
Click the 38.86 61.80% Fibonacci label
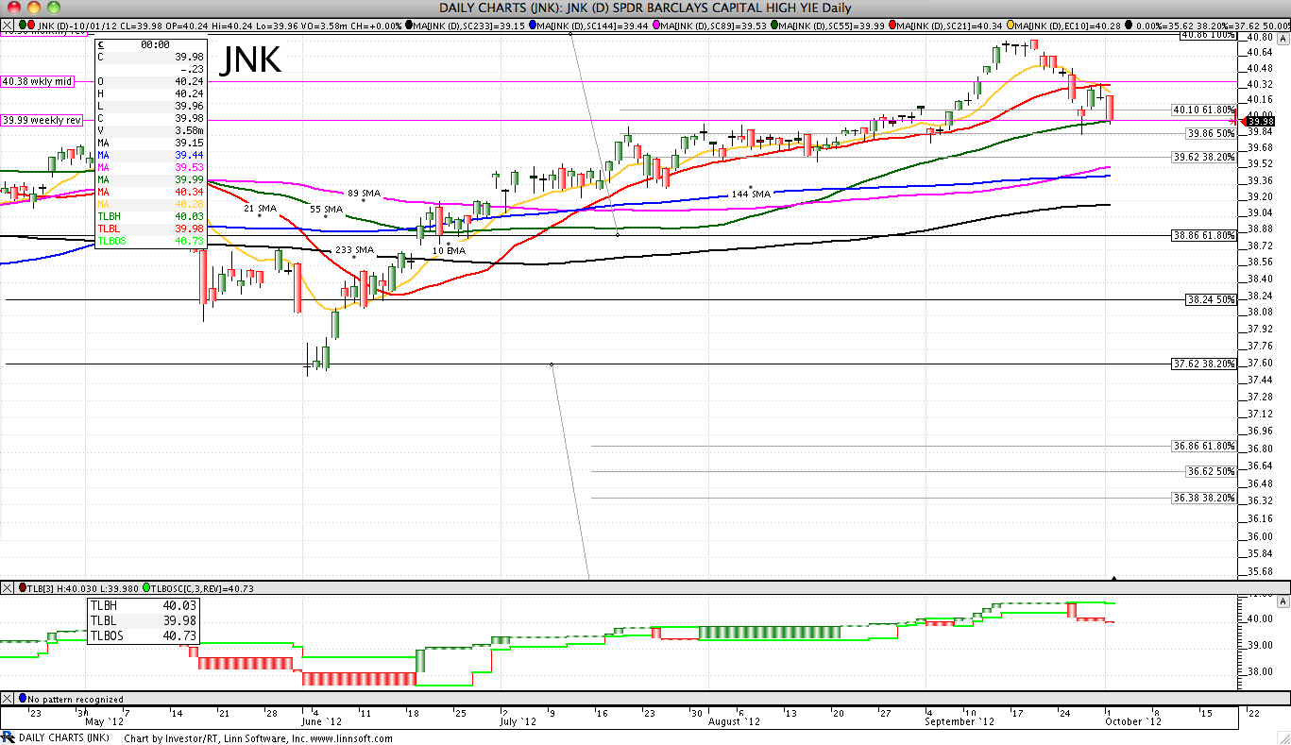[1203, 235]
